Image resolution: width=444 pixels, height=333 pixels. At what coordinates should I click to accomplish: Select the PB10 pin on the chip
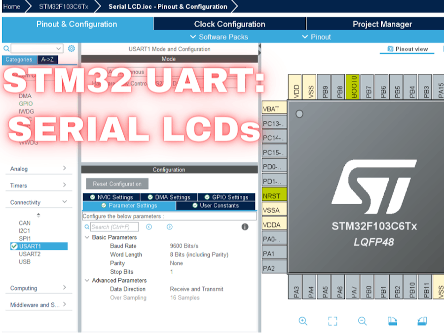click(410, 287)
